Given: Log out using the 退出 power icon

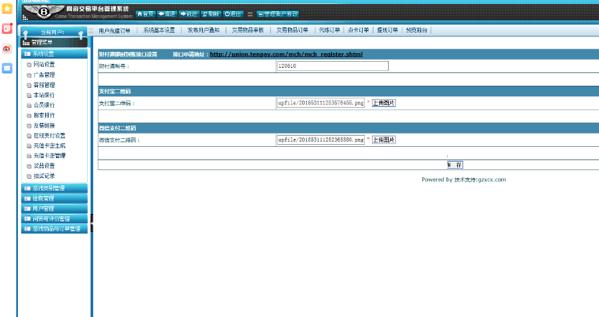Looking at the screenshot, I should pos(233,14).
